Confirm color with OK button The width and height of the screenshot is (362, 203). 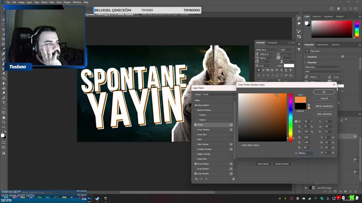click(324, 92)
